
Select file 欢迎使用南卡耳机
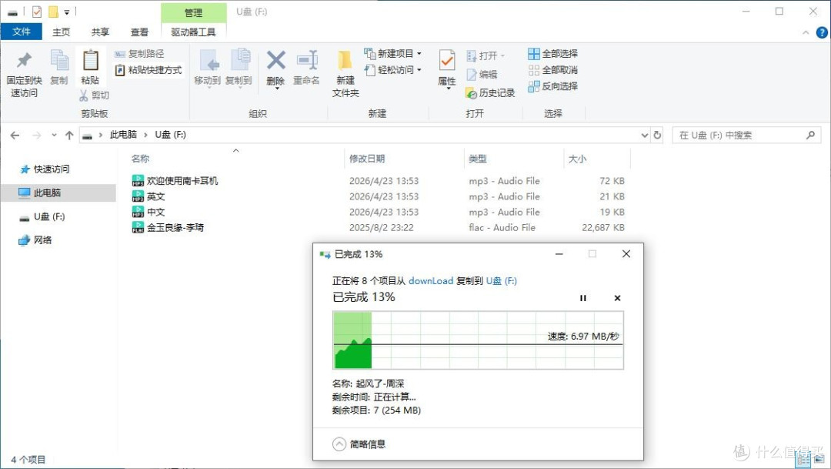tap(175, 181)
